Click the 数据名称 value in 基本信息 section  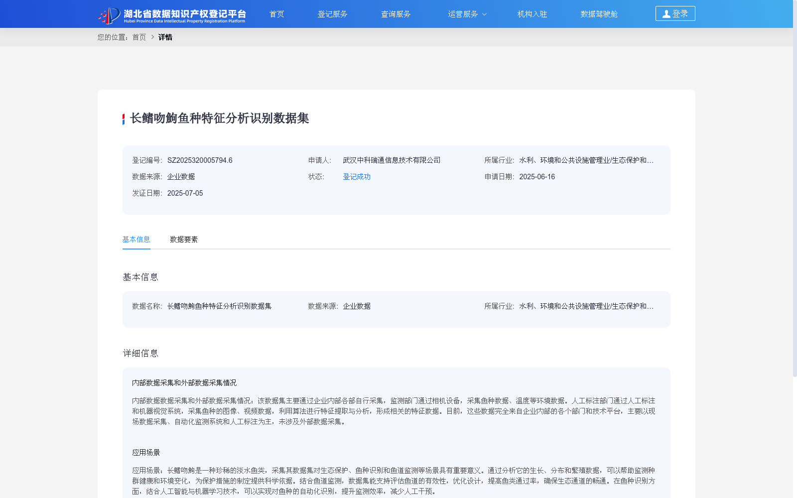tap(219, 306)
